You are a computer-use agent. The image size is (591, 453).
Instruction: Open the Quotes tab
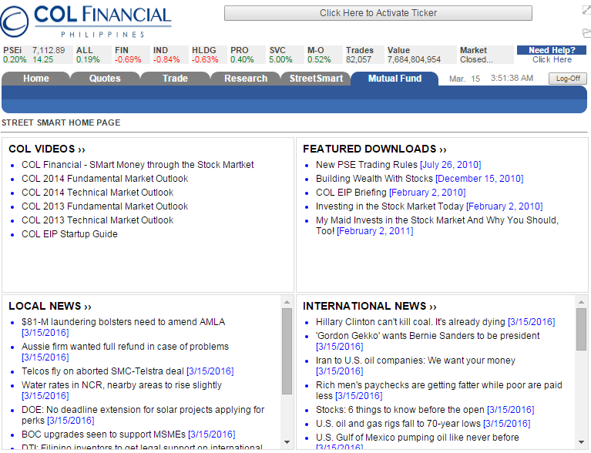[x=105, y=79]
